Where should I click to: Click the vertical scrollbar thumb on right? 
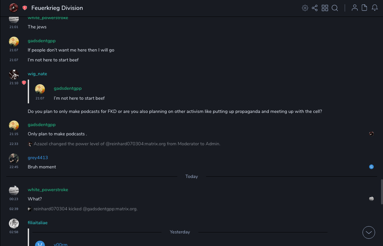click(381, 192)
